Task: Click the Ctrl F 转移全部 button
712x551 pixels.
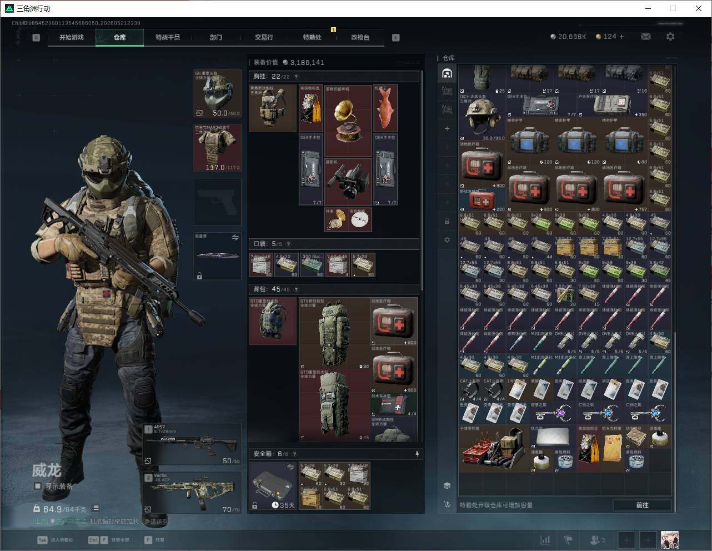Action: [109, 540]
